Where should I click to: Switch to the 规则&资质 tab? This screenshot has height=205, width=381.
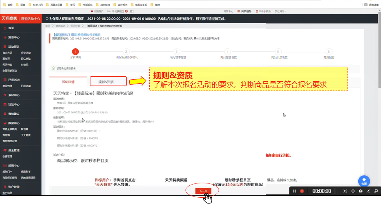pos(108,82)
